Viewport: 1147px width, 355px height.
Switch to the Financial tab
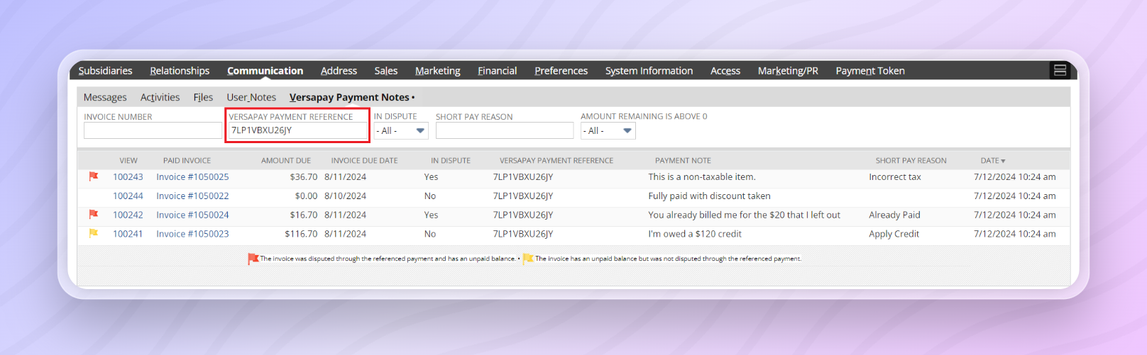(497, 71)
